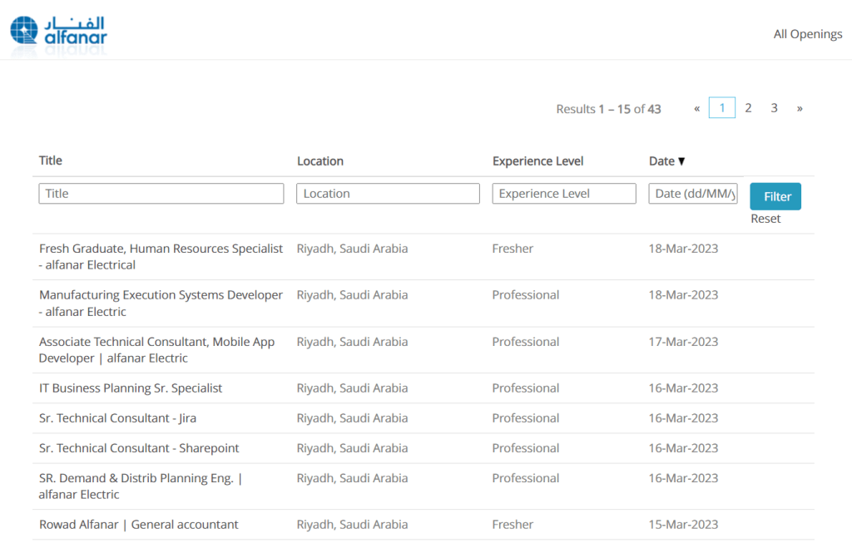The image size is (852, 543).
Task: Open Sr. Technical Consultant - Jira listing
Action: click(x=117, y=418)
